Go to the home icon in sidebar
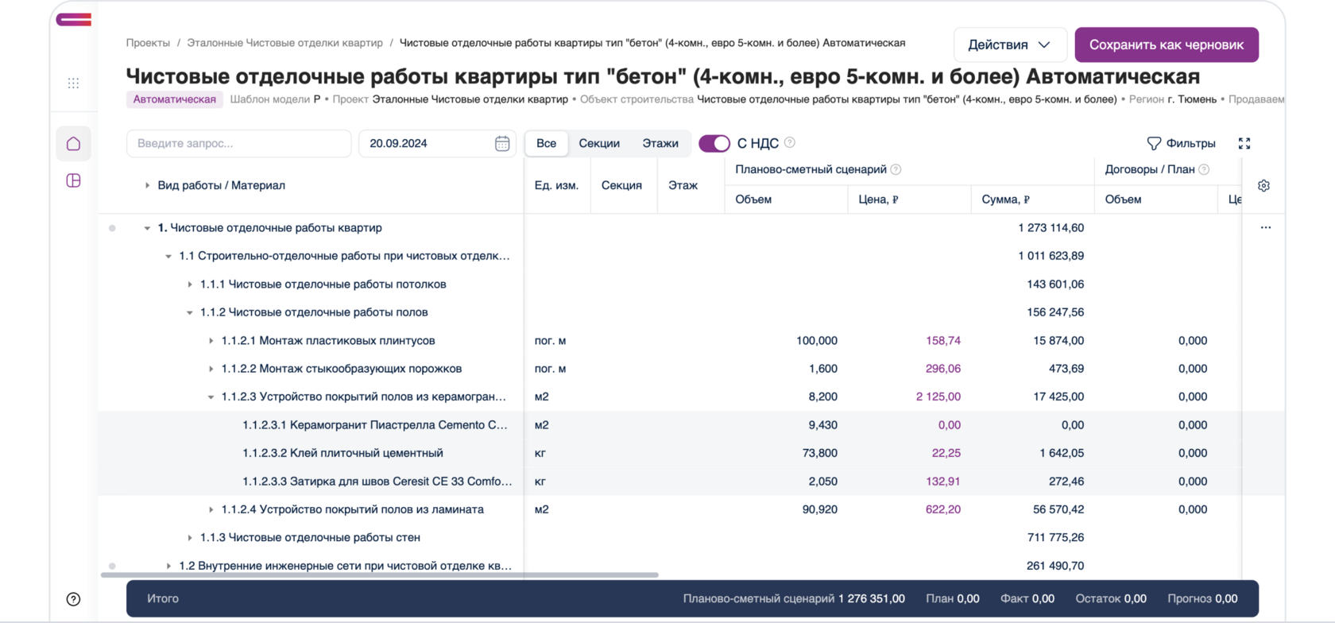Image resolution: width=1335 pixels, height=623 pixels. coord(73,144)
